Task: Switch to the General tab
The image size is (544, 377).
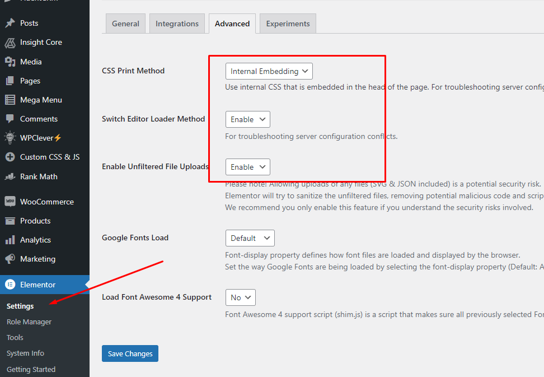Action: coord(125,24)
